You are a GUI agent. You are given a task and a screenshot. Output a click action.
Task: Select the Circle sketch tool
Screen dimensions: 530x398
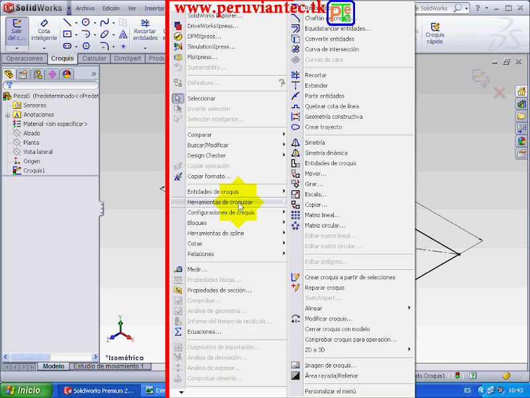pyautogui.click(x=86, y=23)
